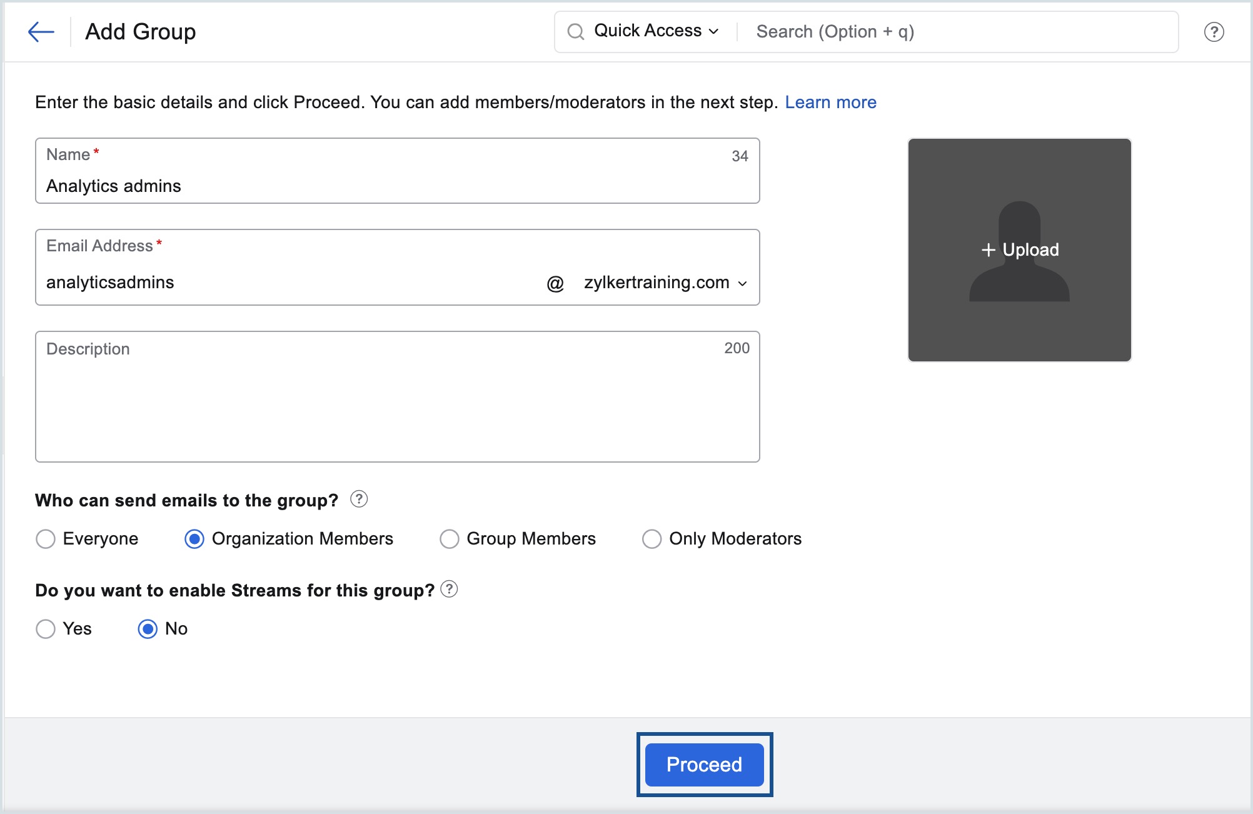The height and width of the screenshot is (814, 1253).
Task: Click Proceed to continue group creation
Action: click(703, 764)
